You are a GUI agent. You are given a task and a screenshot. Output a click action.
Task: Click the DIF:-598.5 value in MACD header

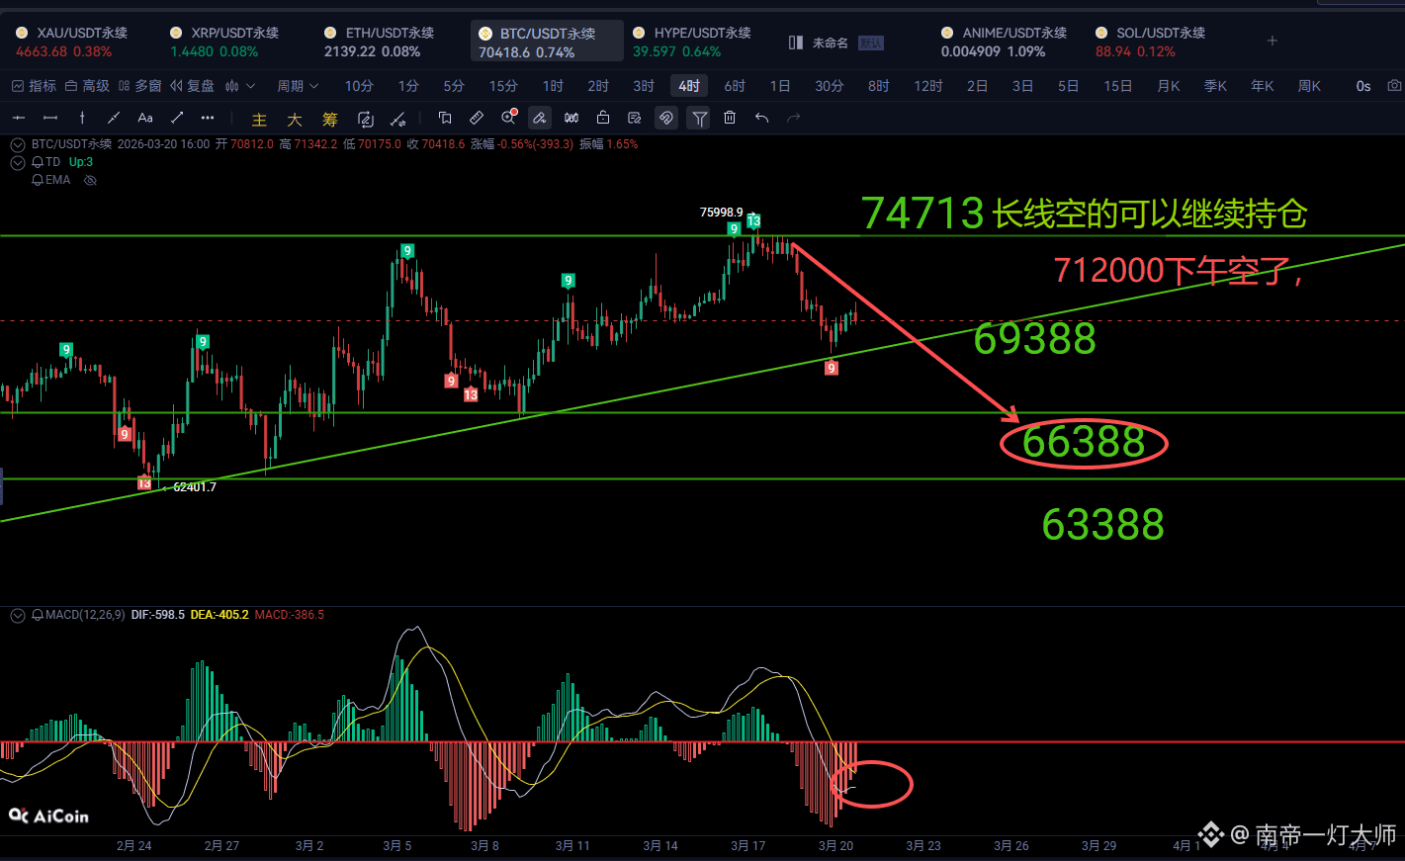coord(158,615)
